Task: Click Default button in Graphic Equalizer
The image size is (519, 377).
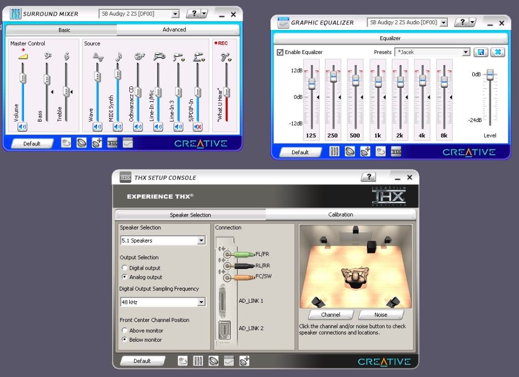Action: 300,152
